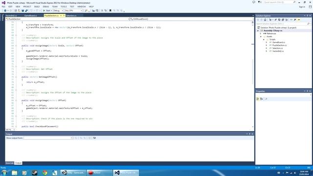Expand the GameBoard.cs node arrow
This screenshot has height=176, width=313.
[267, 43]
